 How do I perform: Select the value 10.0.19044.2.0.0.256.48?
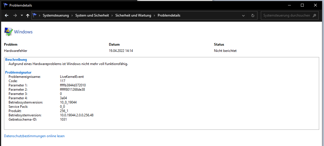tap(77, 115)
